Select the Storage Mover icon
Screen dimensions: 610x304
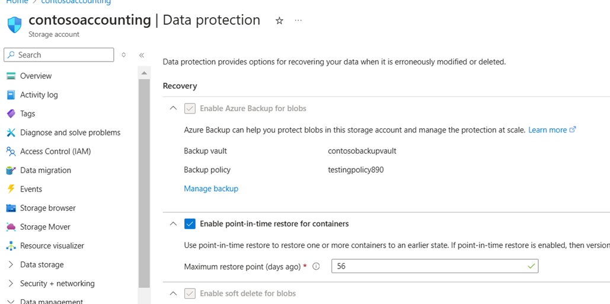click(11, 227)
